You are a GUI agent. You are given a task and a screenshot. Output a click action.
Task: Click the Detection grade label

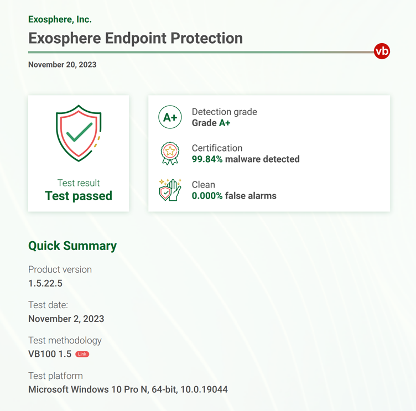[225, 112]
